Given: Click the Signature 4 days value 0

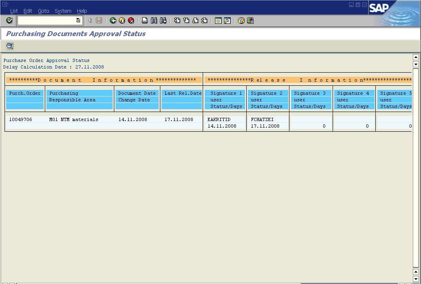Looking at the screenshot, I should click(x=367, y=126).
